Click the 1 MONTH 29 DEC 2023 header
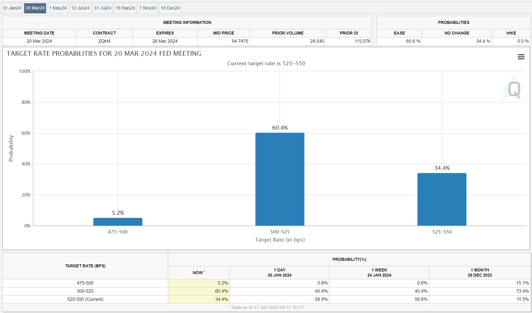Screen dimensions: 532x313 (480, 273)
